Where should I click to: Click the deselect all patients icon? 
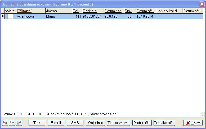point(12,123)
